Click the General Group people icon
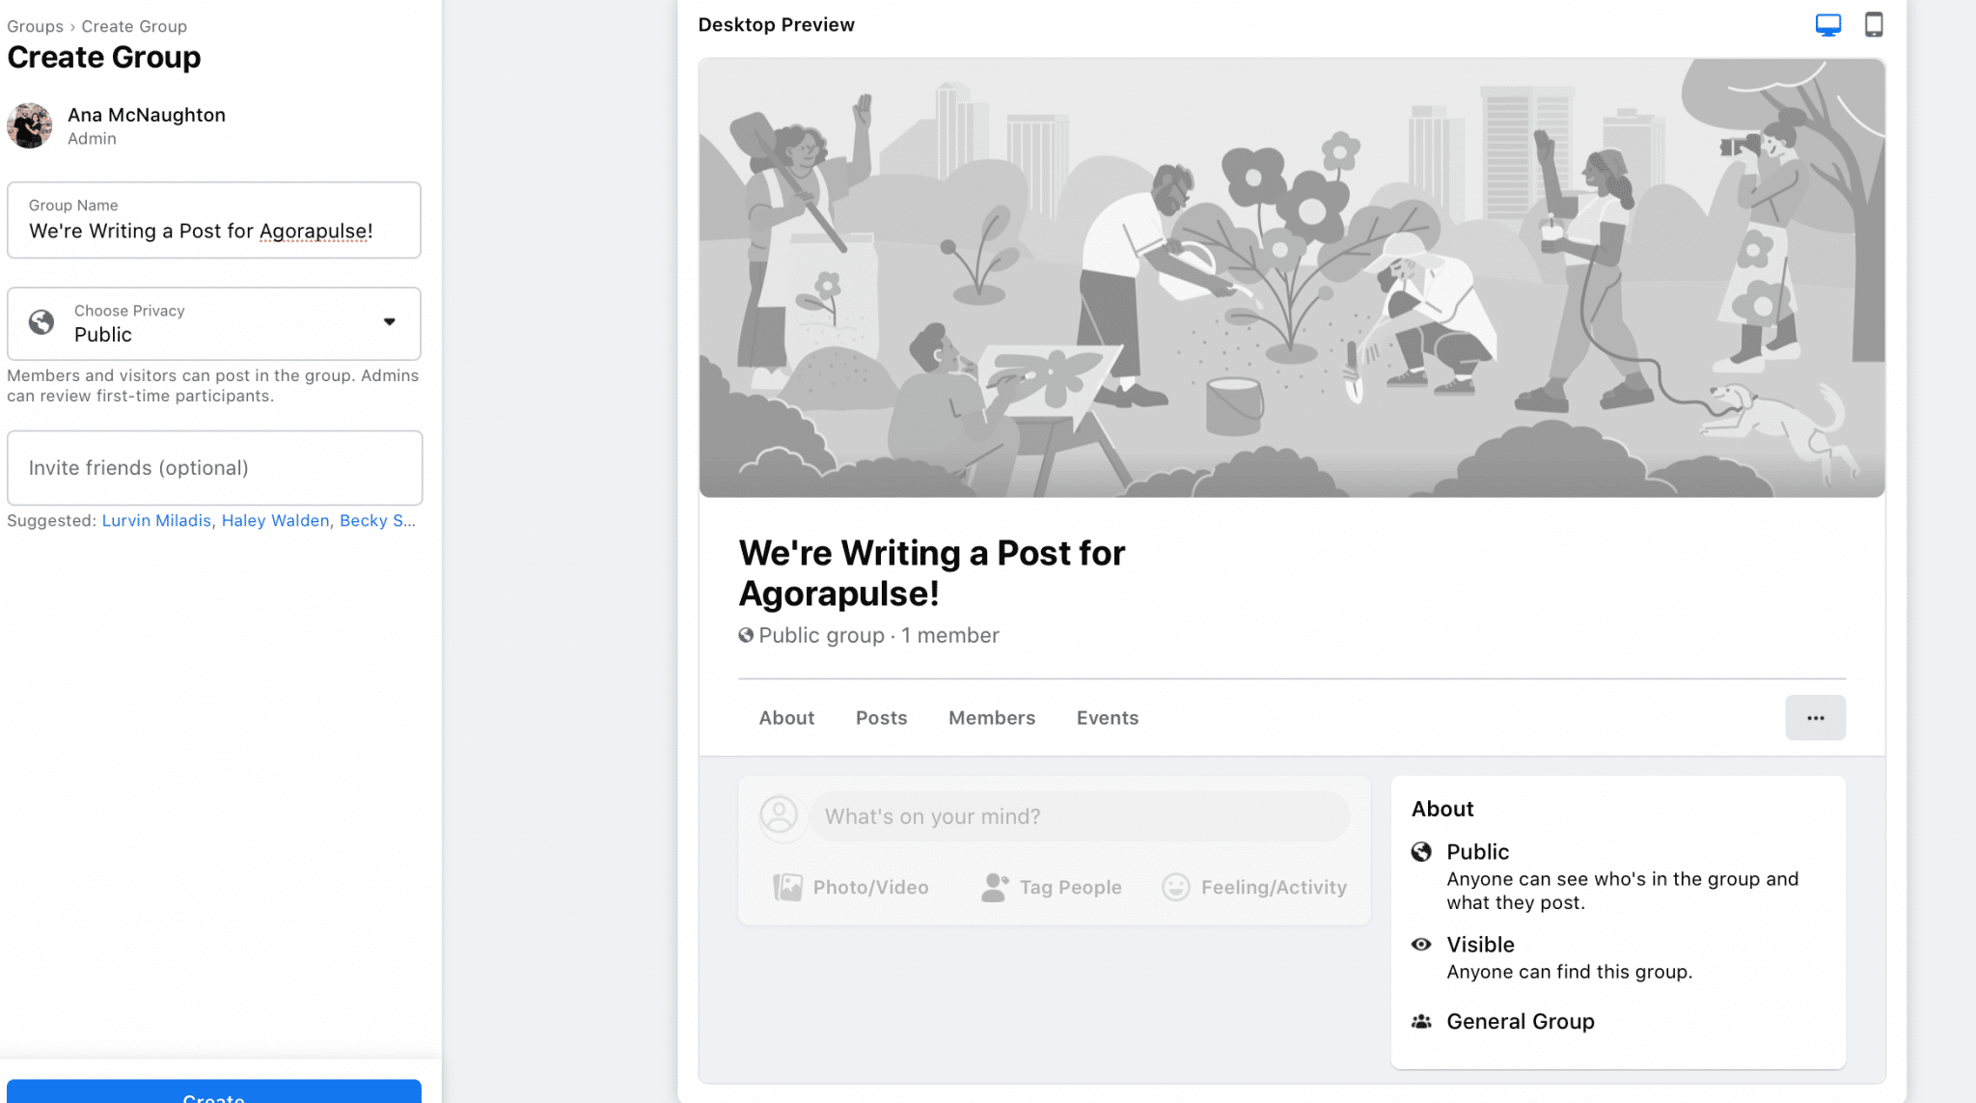Screen dimensions: 1976x1103 click(1421, 1022)
